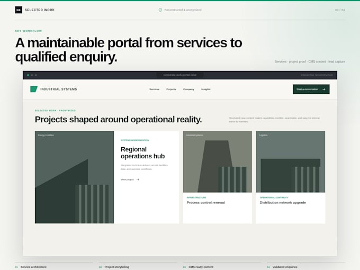Click the INDUSTRIAL SYSTEMS brand name
This screenshot has height=270, width=360.
(x=59, y=89)
